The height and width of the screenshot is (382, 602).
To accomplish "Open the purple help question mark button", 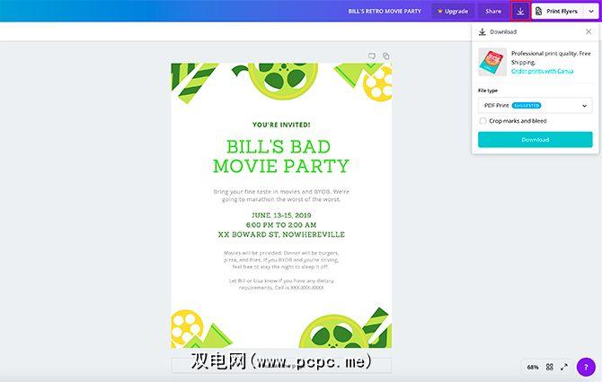I will pos(586,367).
